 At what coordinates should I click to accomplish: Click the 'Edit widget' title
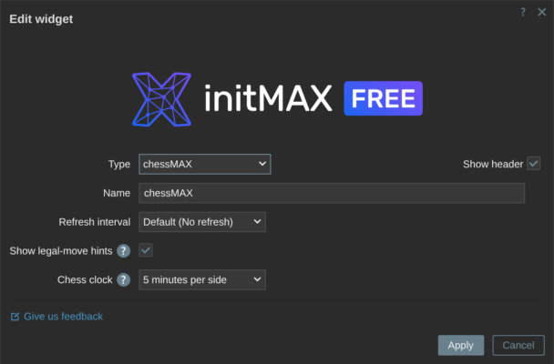(x=41, y=19)
